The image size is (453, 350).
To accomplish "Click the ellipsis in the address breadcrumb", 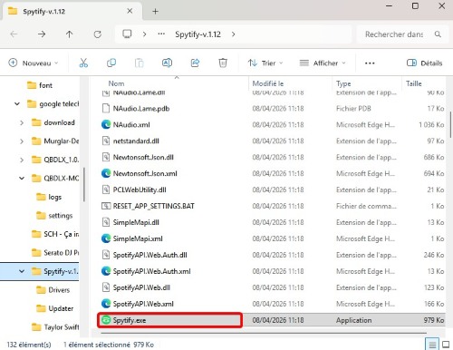I will [x=161, y=34].
